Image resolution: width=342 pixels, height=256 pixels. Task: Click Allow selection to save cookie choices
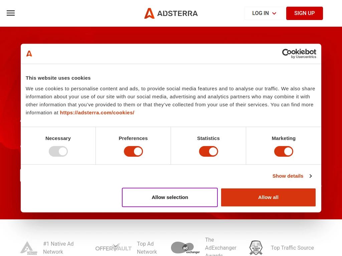point(170,197)
